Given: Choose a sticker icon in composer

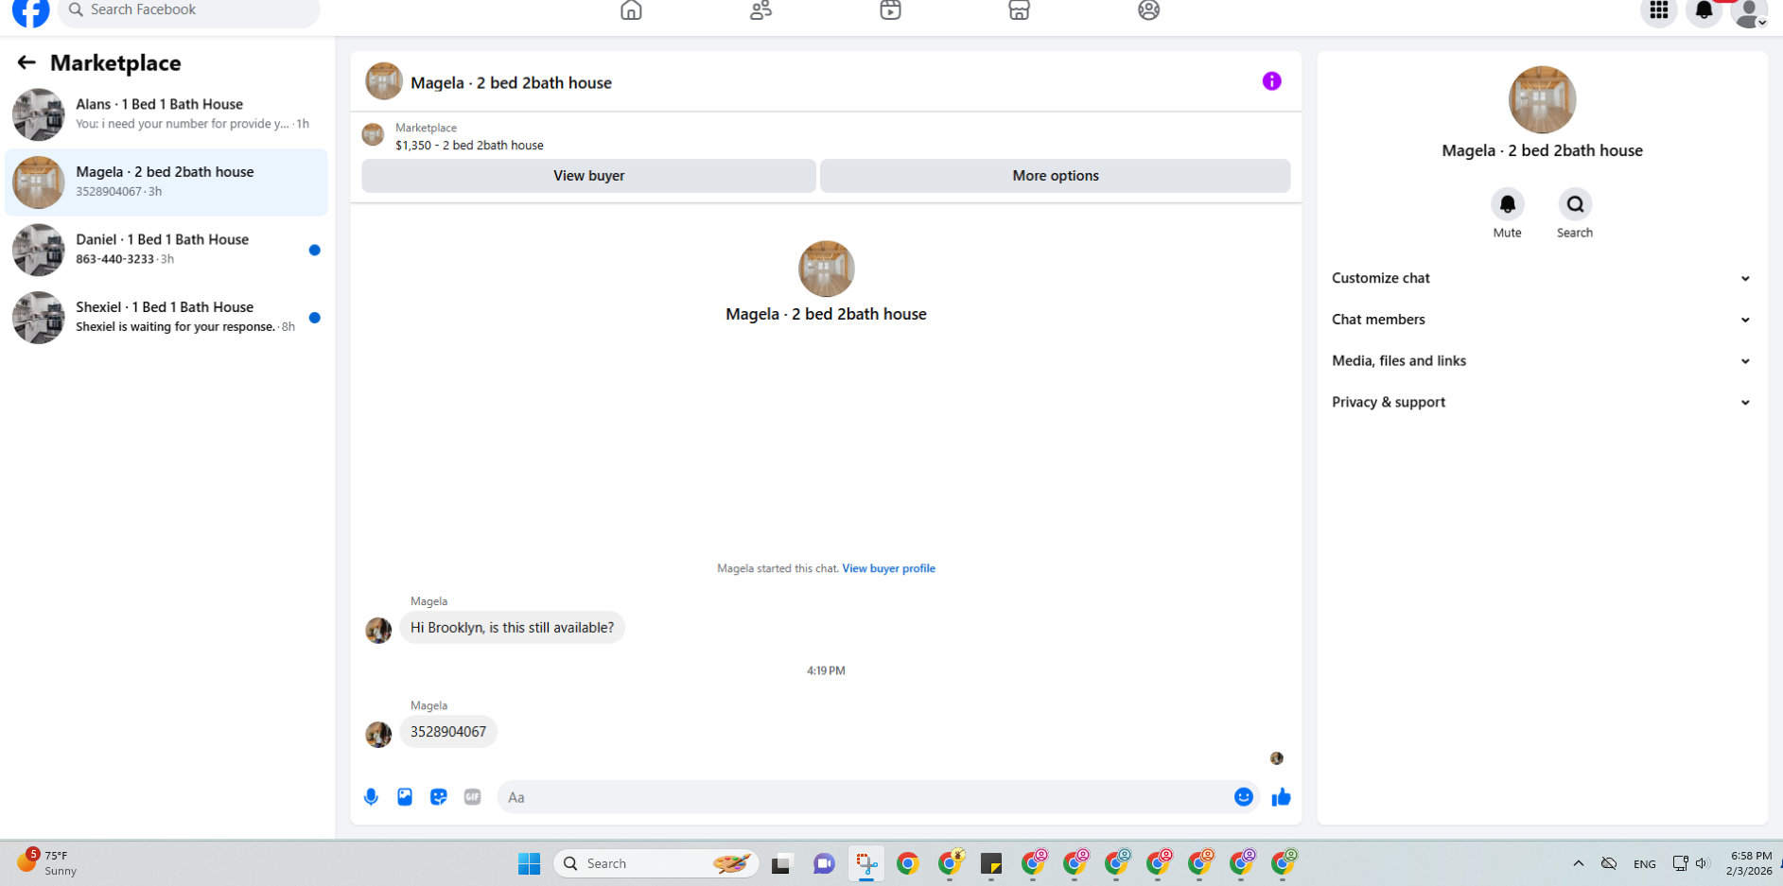Looking at the screenshot, I should tap(439, 797).
